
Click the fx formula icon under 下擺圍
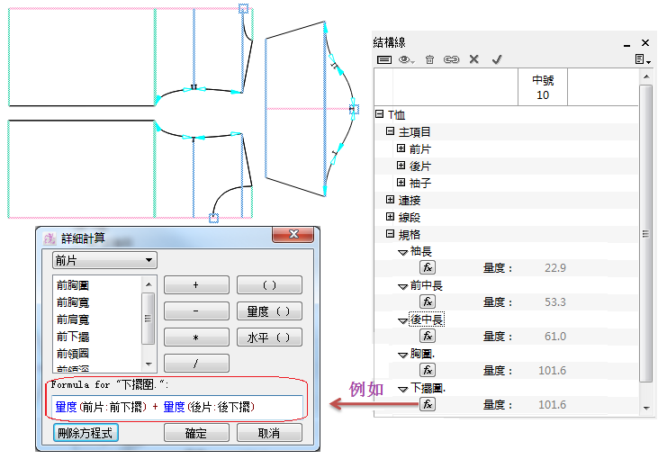click(428, 405)
